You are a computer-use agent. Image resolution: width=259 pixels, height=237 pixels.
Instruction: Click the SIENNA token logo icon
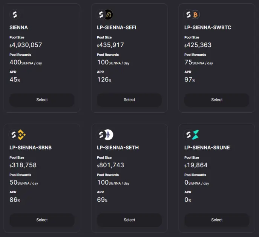pos(15,15)
